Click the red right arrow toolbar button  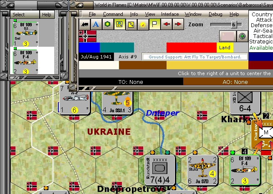[178, 24]
